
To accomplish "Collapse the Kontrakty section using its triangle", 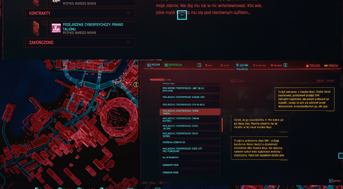I will (x=128, y=13).
